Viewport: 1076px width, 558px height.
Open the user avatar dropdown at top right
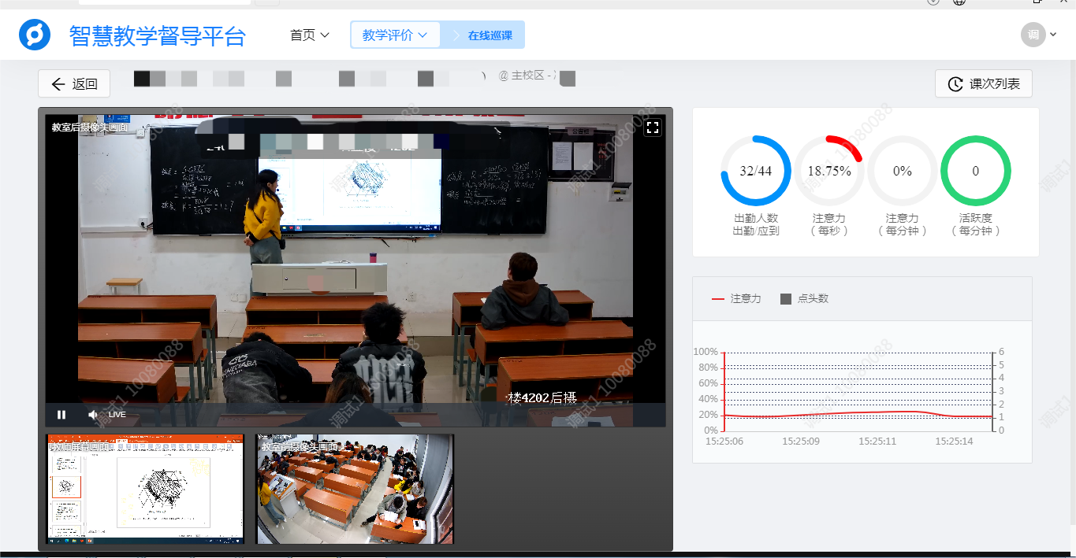coord(1039,35)
